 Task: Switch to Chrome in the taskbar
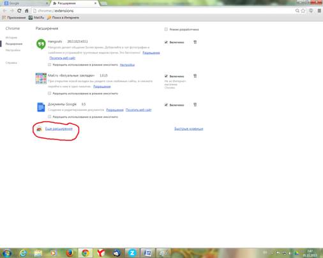(86, 253)
